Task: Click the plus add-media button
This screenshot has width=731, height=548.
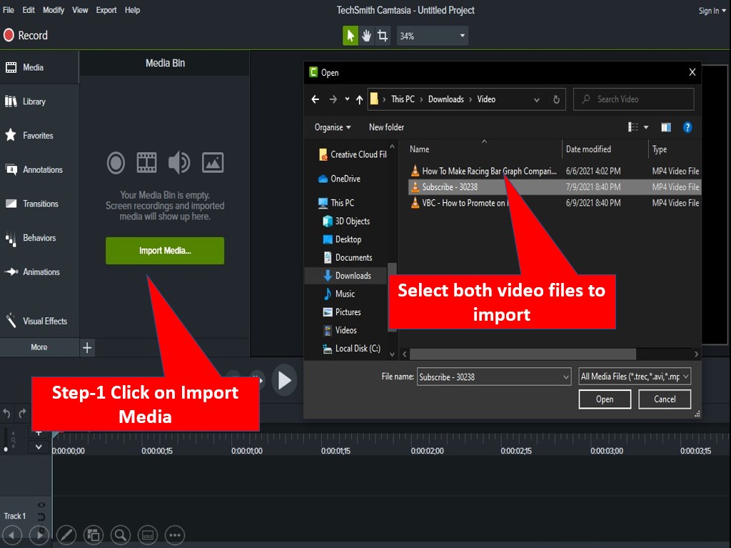Action: click(x=87, y=347)
